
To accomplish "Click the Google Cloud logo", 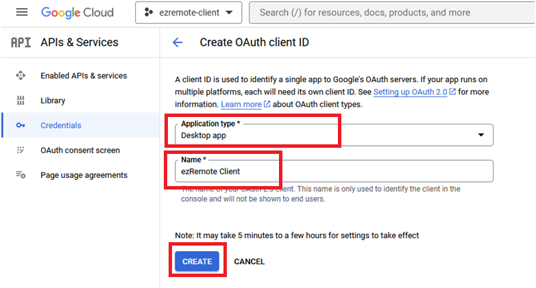I will [x=77, y=12].
